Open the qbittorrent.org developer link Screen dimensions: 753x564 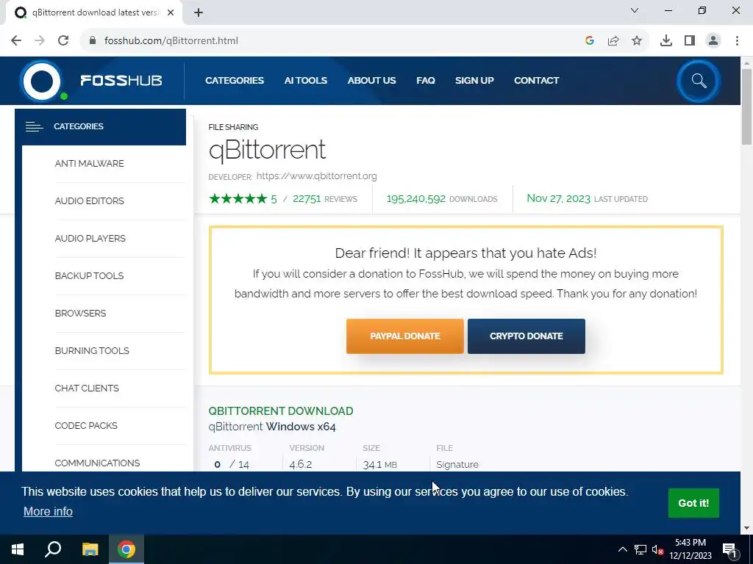tap(316, 176)
